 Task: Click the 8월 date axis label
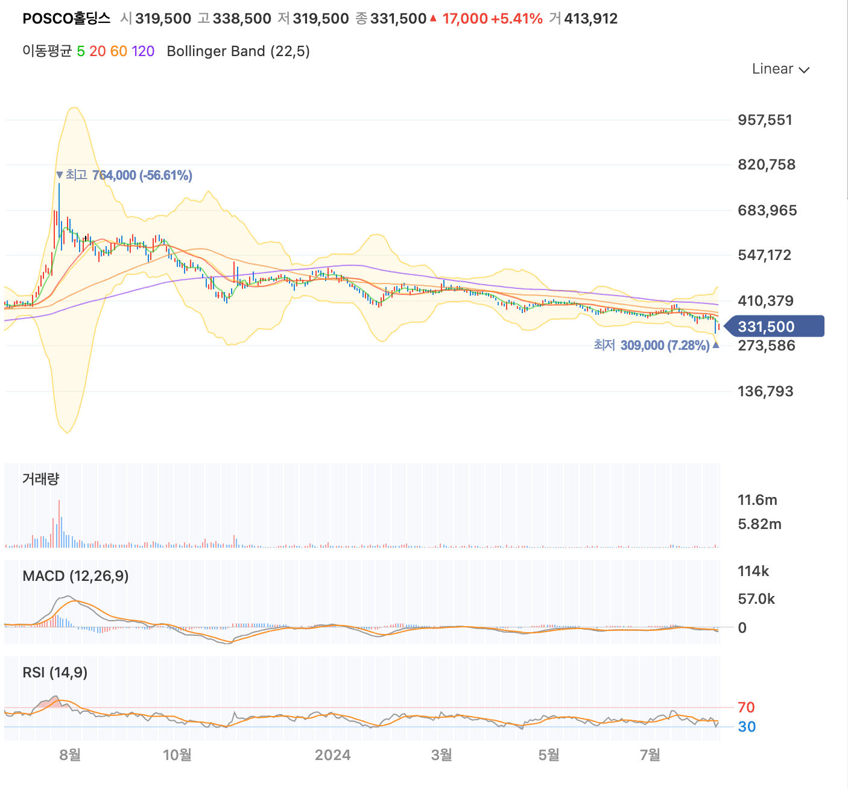point(70,755)
